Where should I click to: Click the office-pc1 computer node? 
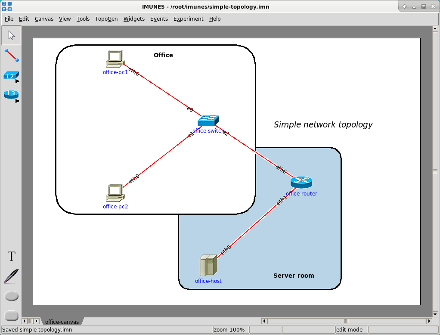[x=115, y=59]
